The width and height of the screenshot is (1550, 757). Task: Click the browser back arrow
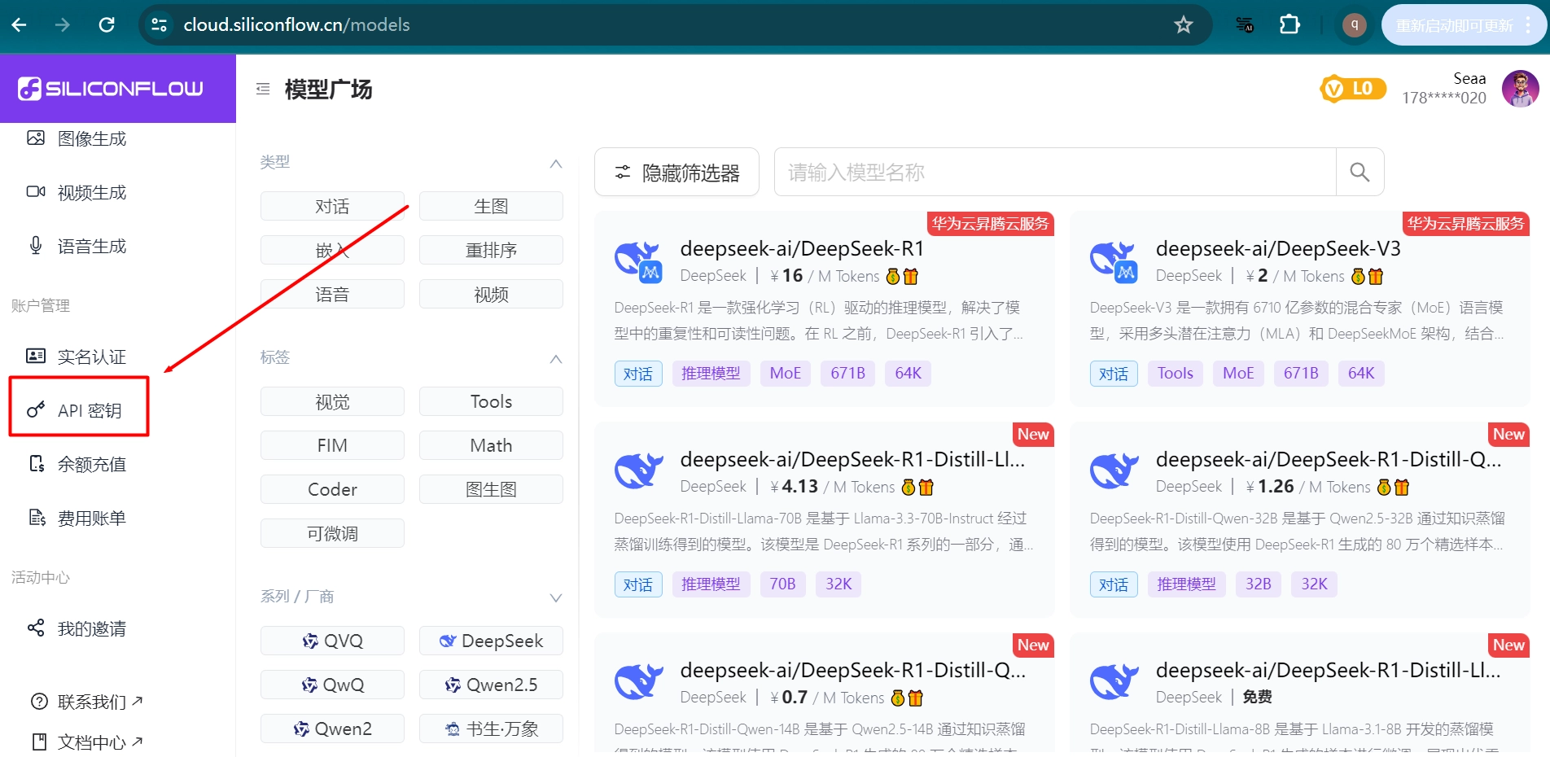(x=19, y=25)
